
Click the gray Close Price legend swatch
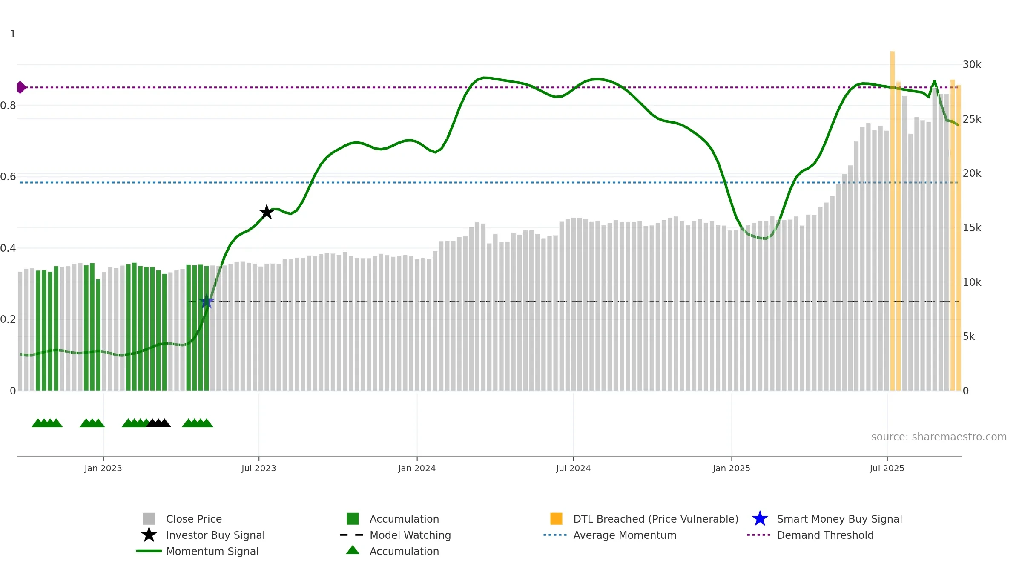(x=149, y=519)
